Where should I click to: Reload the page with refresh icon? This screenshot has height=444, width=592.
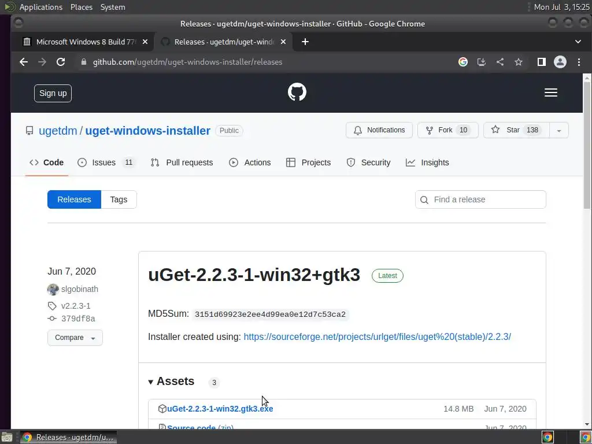[61, 62]
